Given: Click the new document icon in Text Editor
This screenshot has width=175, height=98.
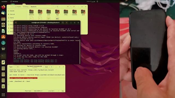Looking at the screenshot, I should tap(18, 67).
